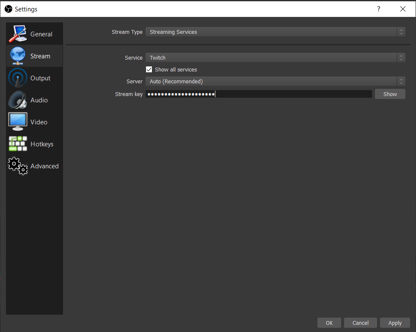Open Audio settings speaker icon

(x=17, y=100)
